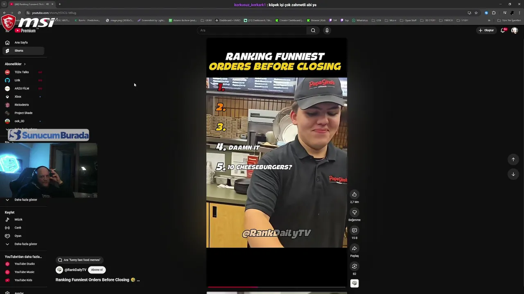The image size is (524, 294).
Task: Click the Abone ol subscribe button
Action: 97,270
